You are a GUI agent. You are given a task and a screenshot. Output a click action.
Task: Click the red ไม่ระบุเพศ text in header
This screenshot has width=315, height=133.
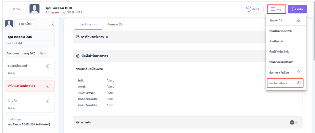point(52,12)
